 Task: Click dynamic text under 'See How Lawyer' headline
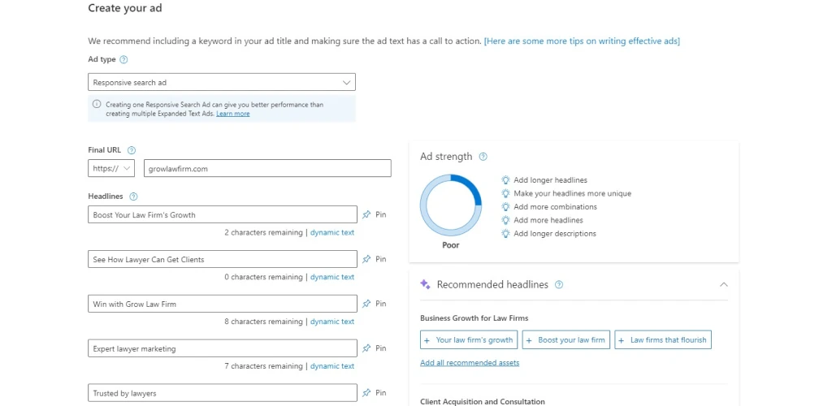pyautogui.click(x=332, y=277)
